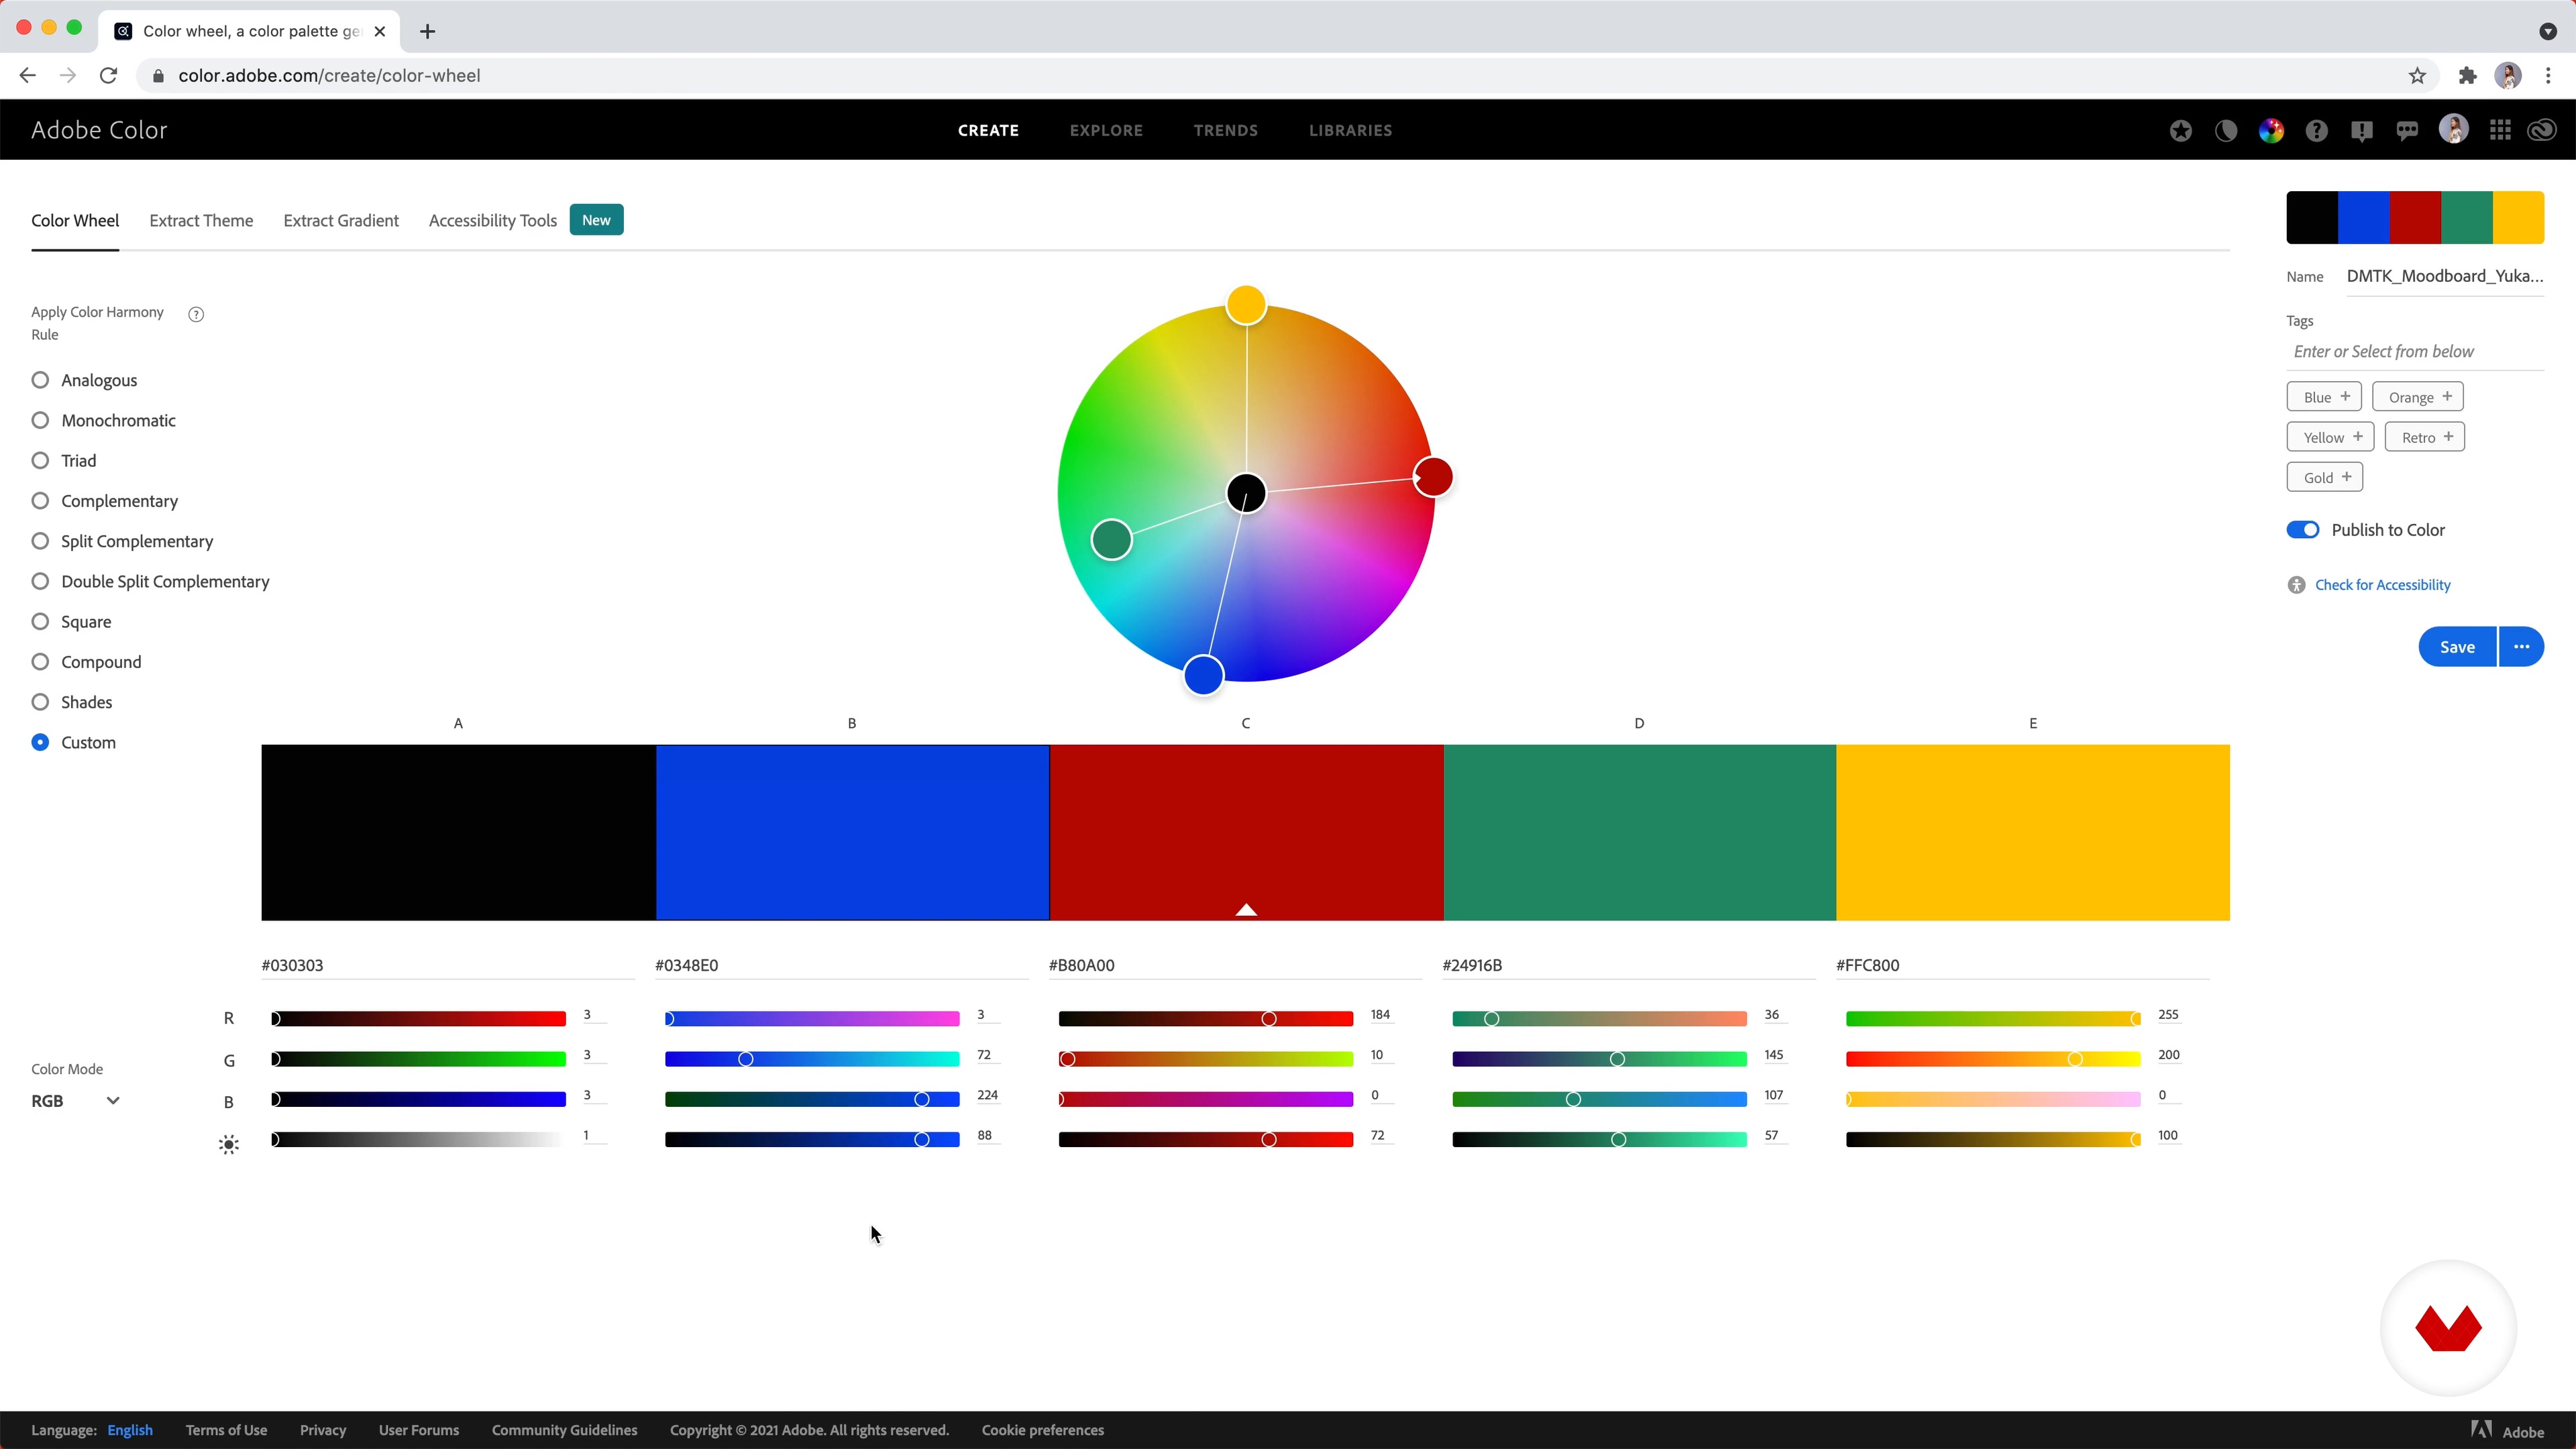2576x1449 pixels.
Task: Toggle the dark mode moon icon
Action: tap(2226, 130)
